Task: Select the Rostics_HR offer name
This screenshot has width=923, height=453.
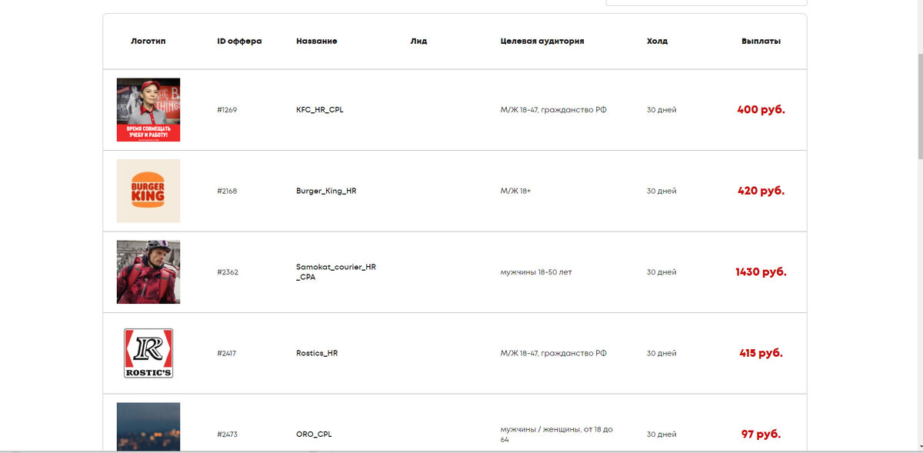Action: coord(317,353)
